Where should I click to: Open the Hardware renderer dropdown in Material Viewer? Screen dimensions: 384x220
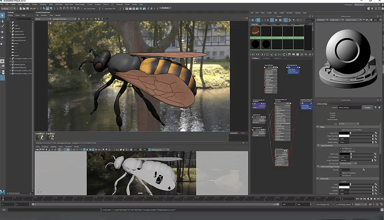pyautogui.click(x=323, y=20)
